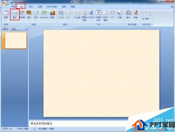Expand the Shapes dropdown arrow
Viewport: 175px width, 132px height.
[36, 20]
